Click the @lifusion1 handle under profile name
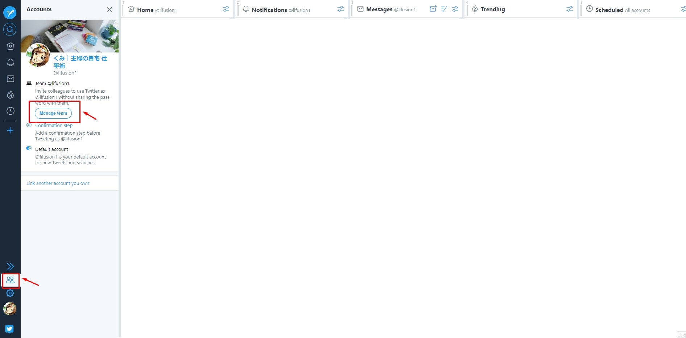Image resolution: width=686 pixels, height=338 pixels. [65, 73]
